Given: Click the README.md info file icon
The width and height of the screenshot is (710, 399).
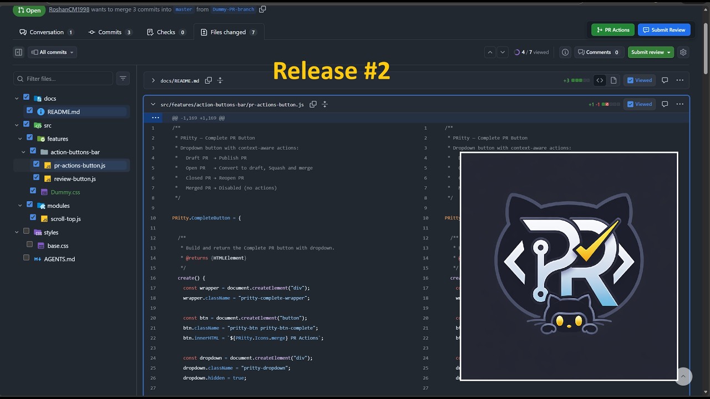Looking at the screenshot, I should pyautogui.click(x=40, y=112).
